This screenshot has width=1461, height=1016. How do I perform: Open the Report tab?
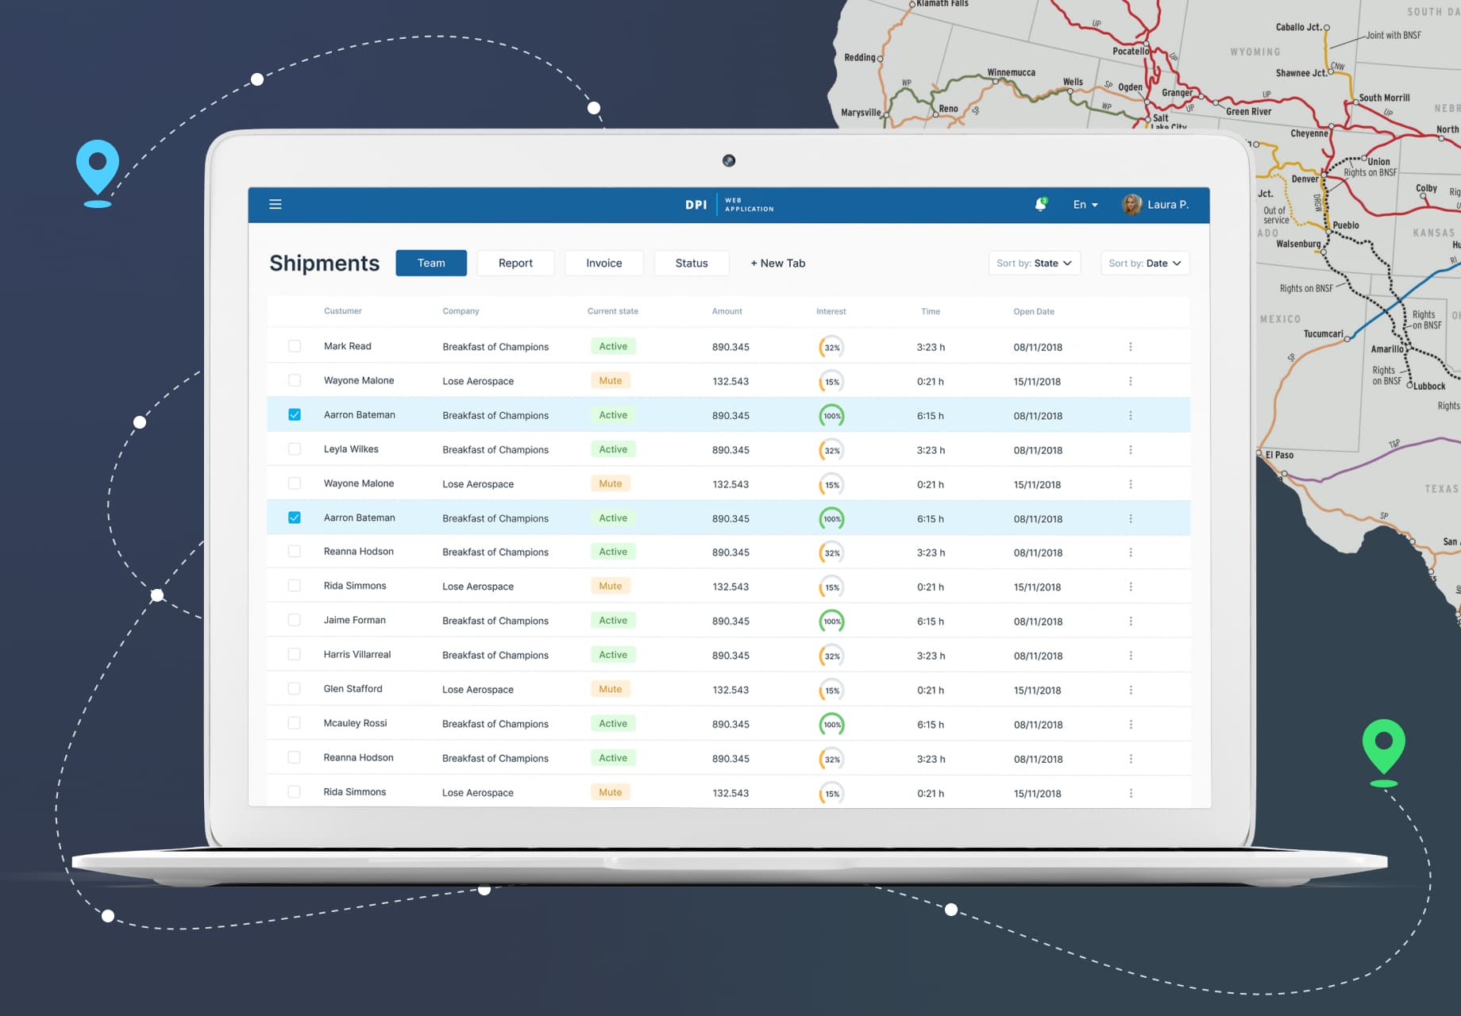pos(515,263)
